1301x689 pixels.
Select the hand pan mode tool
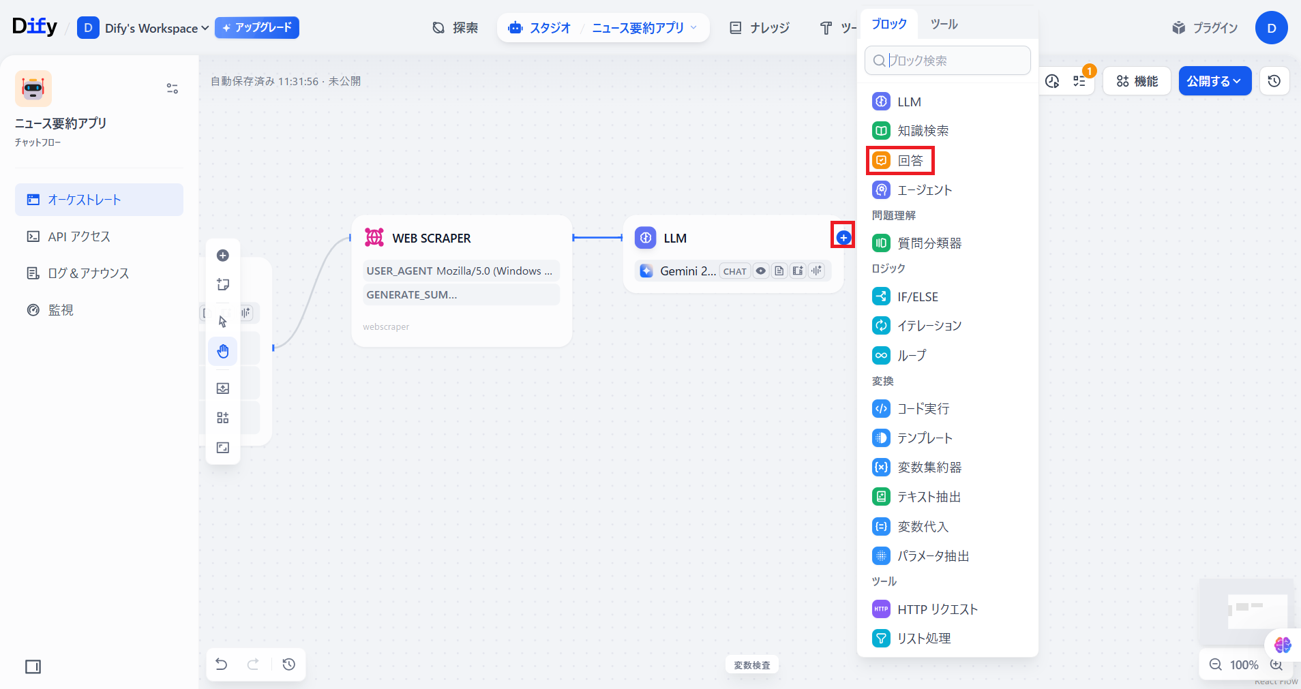(223, 351)
